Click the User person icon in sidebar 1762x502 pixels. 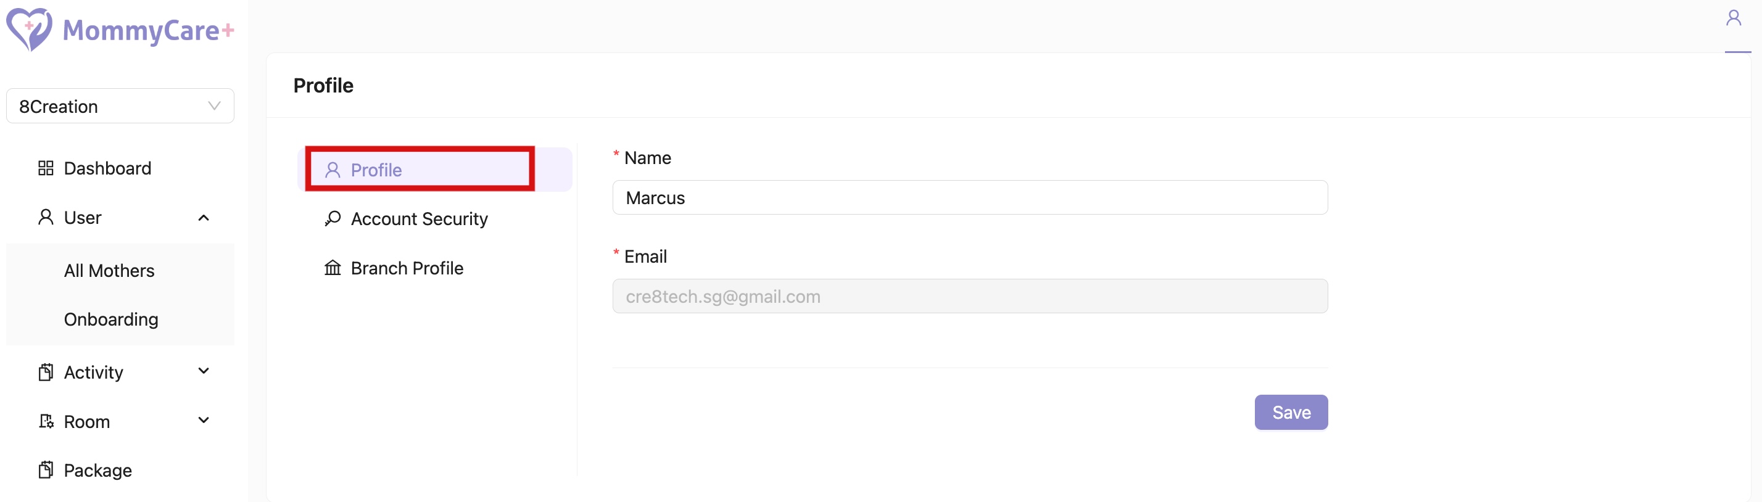[45, 217]
